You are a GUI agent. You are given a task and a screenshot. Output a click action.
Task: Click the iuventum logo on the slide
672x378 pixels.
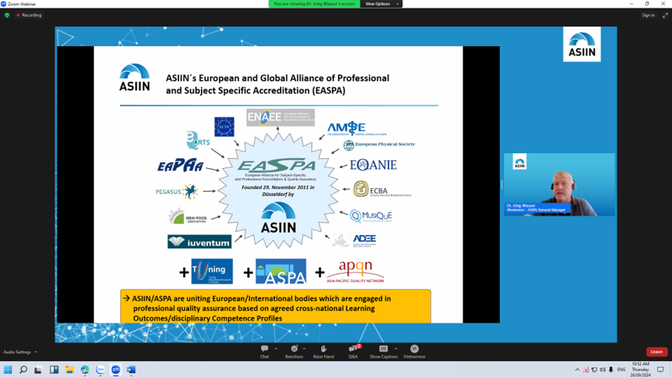199,242
